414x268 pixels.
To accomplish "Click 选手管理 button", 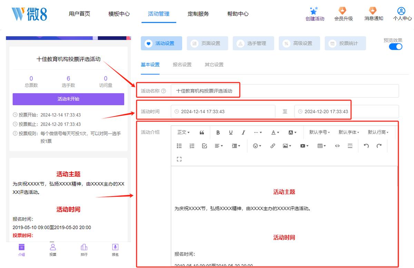I will click(x=254, y=43).
